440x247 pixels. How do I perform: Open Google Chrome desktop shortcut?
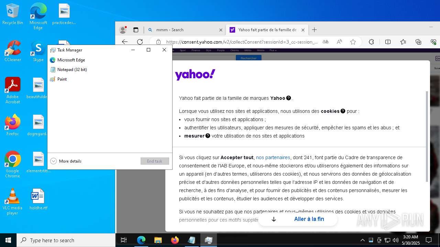click(13, 164)
